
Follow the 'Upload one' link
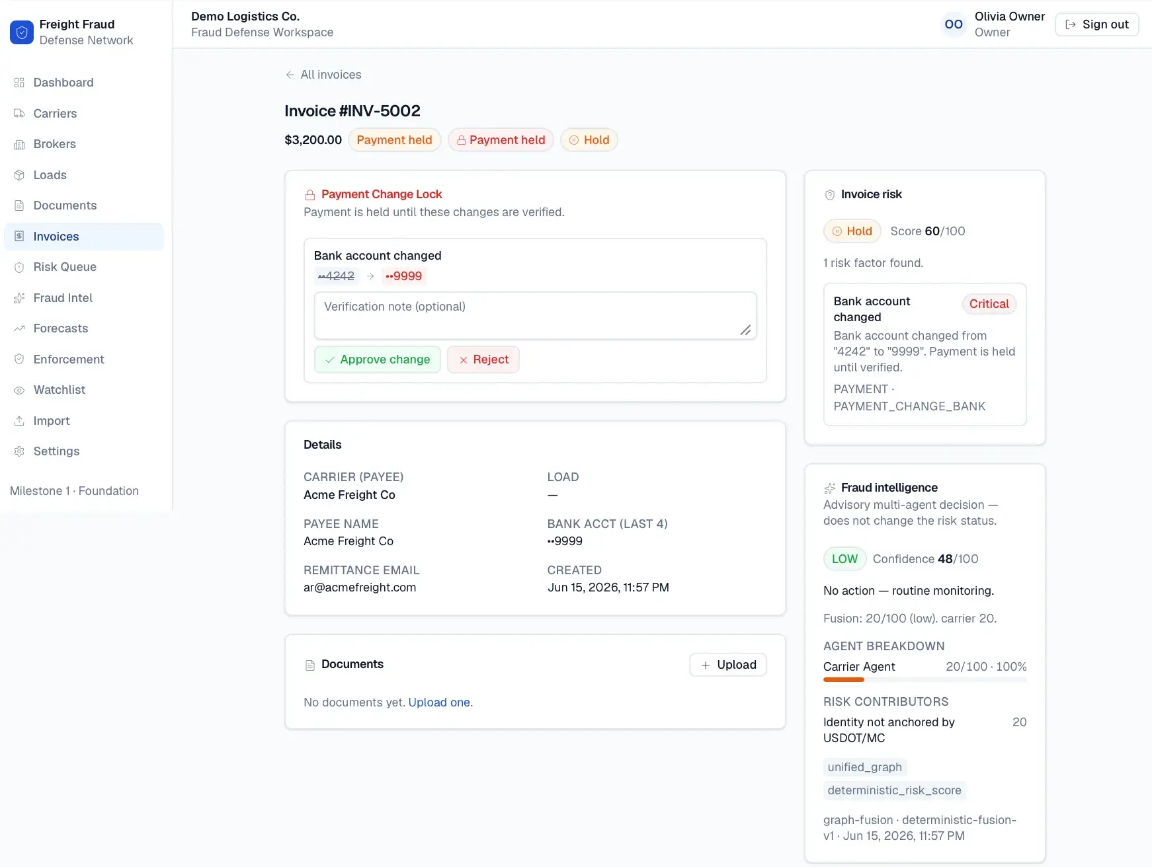[439, 702]
